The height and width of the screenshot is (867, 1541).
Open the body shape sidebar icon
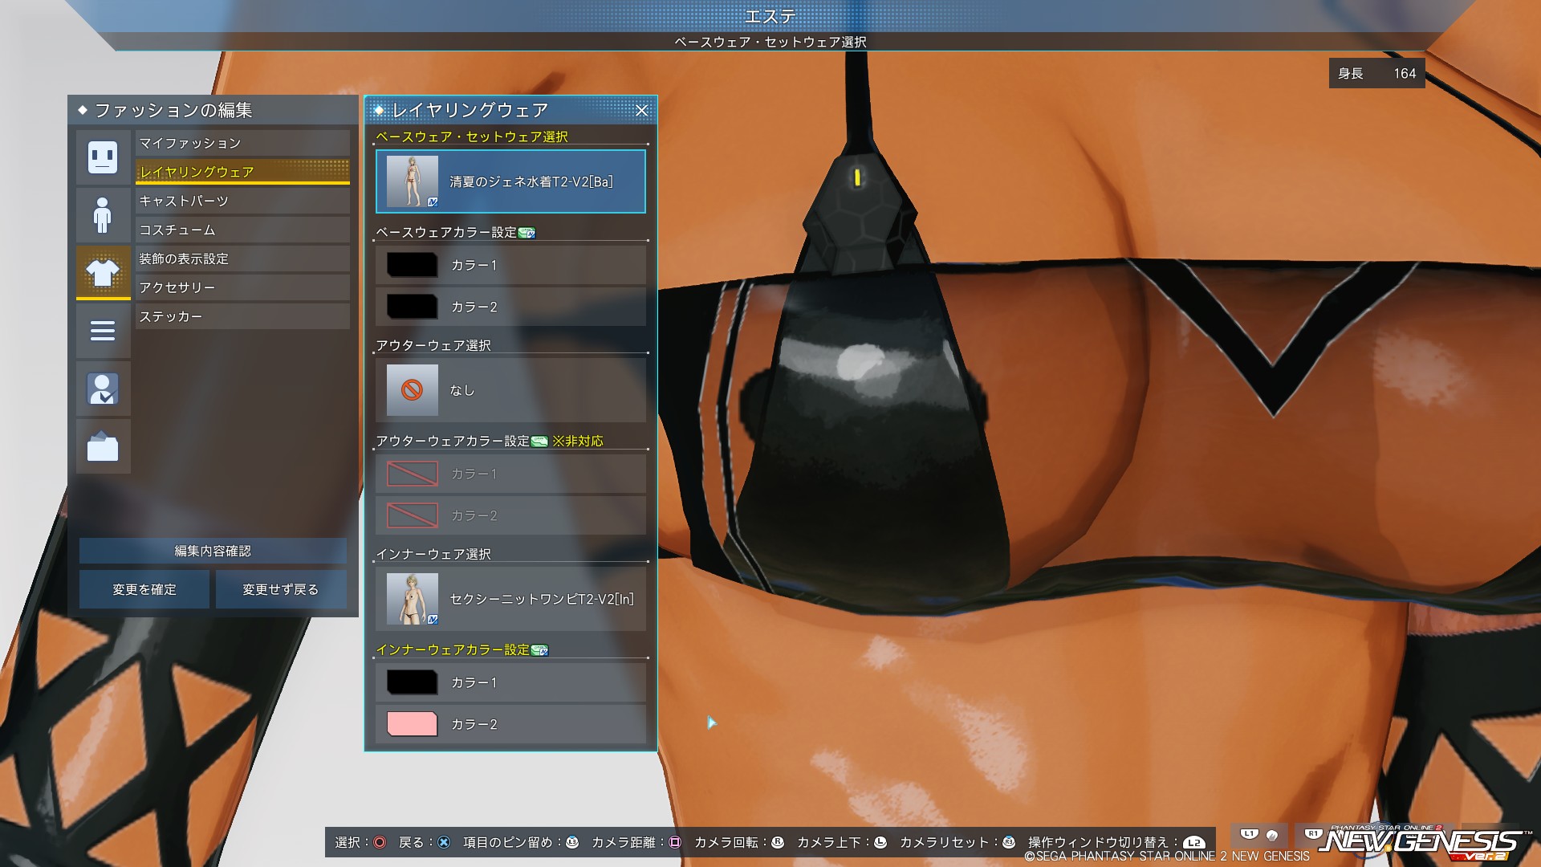[103, 215]
